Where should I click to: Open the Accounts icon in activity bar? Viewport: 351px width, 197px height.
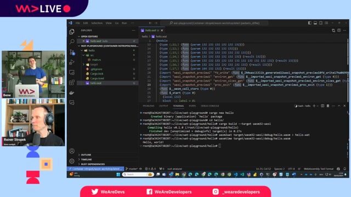coord(72,151)
